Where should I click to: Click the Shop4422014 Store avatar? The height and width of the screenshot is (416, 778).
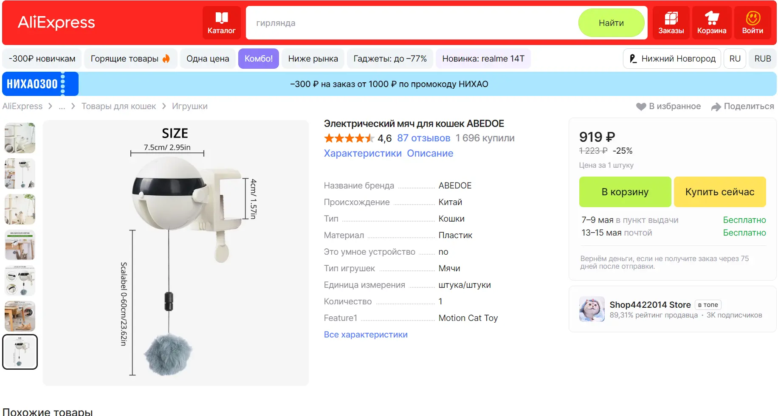point(592,309)
